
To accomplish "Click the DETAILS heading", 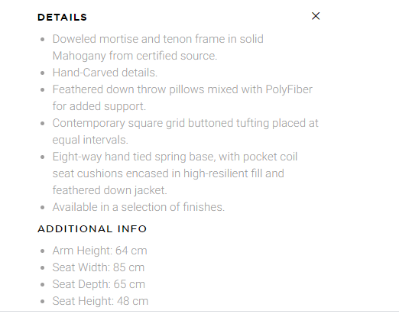I will [63, 18].
